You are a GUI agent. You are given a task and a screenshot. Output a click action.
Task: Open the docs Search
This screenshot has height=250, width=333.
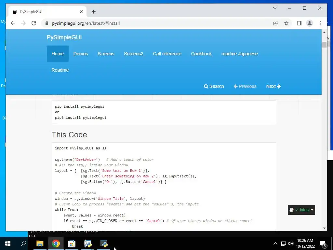tap(214, 86)
